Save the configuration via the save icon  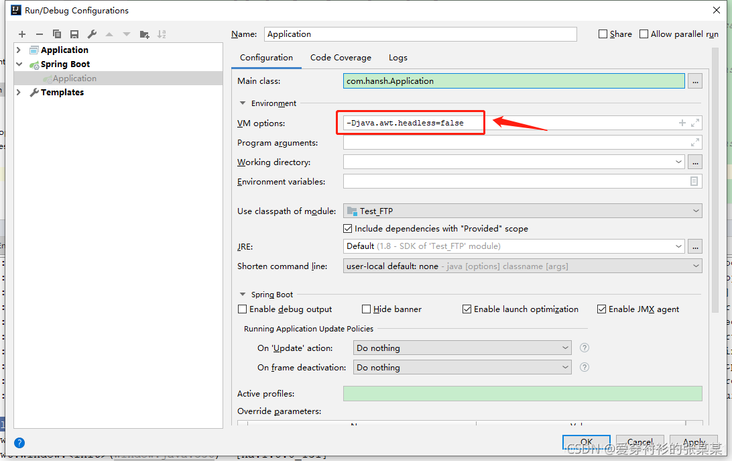coord(74,34)
